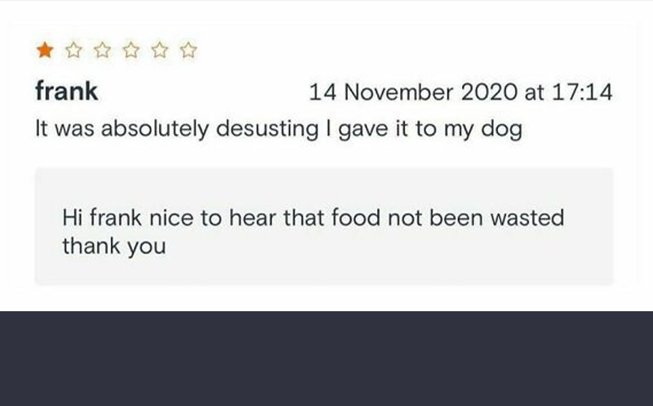Click the third empty outline star
Screen dimensions: 653x406
[x=130, y=52]
